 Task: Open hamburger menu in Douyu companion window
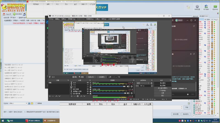(173, 20)
